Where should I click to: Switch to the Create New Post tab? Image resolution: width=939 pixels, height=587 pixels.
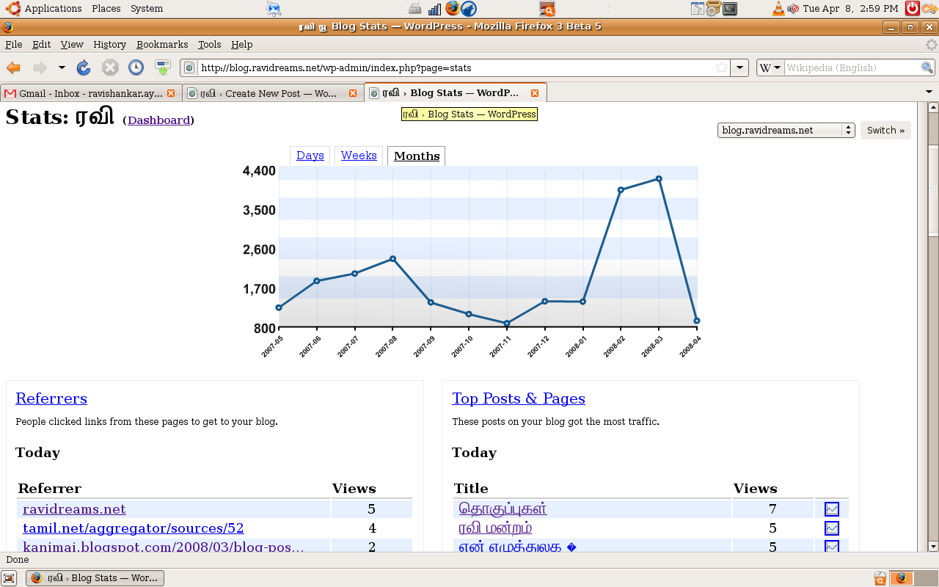[271, 93]
